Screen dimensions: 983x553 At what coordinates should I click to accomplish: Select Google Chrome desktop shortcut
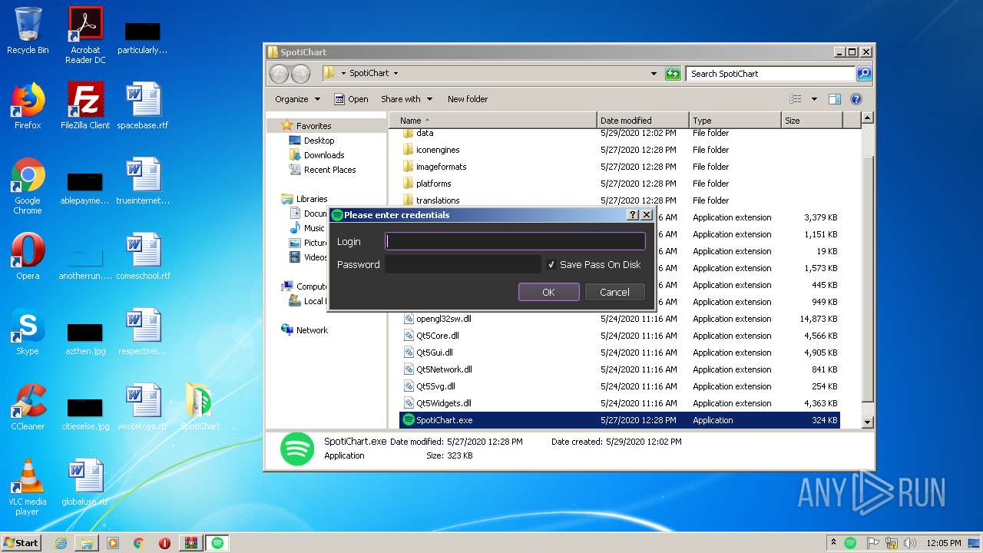click(28, 186)
